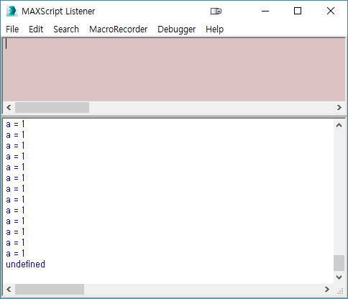The width and height of the screenshot is (348, 299).
Task: Click the MAXScript Listener app icon
Action: point(12,11)
